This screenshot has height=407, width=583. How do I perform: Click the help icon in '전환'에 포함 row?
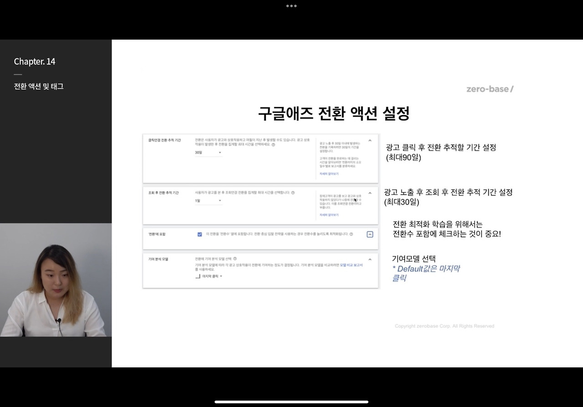(x=352, y=234)
